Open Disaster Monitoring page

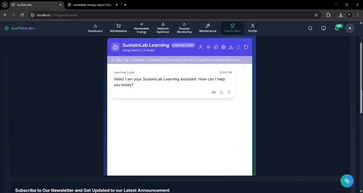click(184, 28)
